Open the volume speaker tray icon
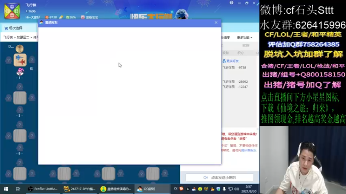 point(237,189)
